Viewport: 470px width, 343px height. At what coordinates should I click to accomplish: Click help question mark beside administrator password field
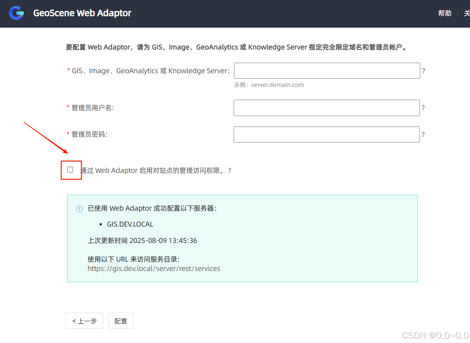pyautogui.click(x=423, y=135)
